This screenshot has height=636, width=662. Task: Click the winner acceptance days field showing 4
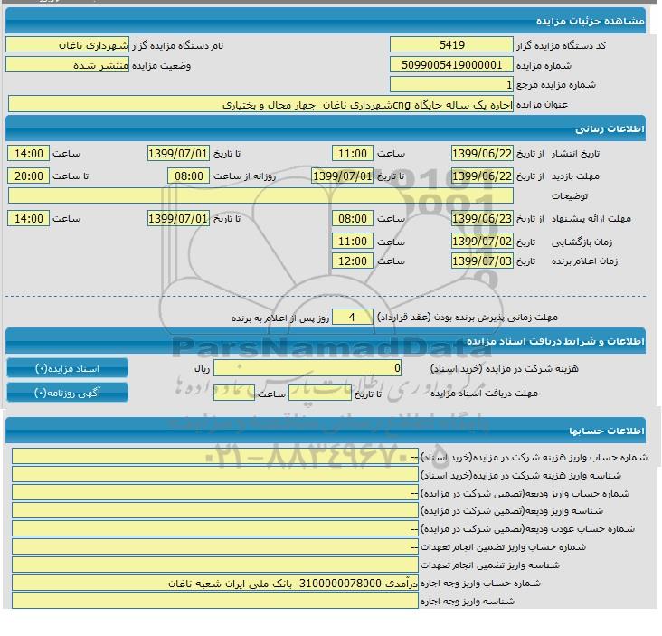tap(353, 317)
